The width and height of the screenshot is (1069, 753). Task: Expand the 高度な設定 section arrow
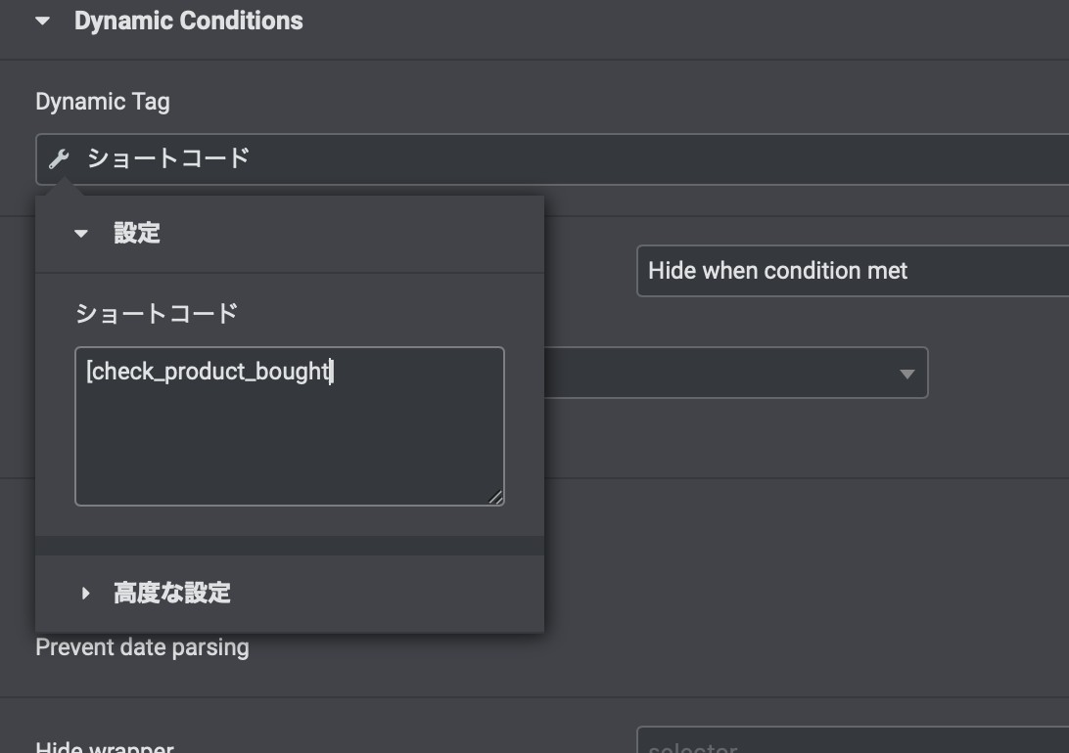85,593
